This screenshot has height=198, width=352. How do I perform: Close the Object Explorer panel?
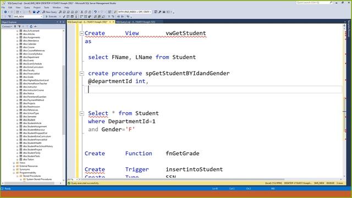64,22
